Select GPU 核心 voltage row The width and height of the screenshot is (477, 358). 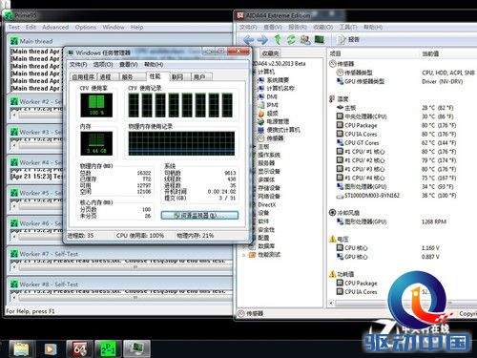coord(388,257)
